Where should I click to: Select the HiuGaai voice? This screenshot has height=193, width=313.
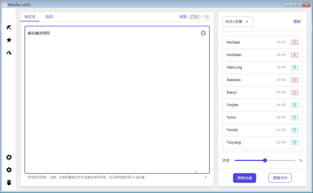(262, 42)
